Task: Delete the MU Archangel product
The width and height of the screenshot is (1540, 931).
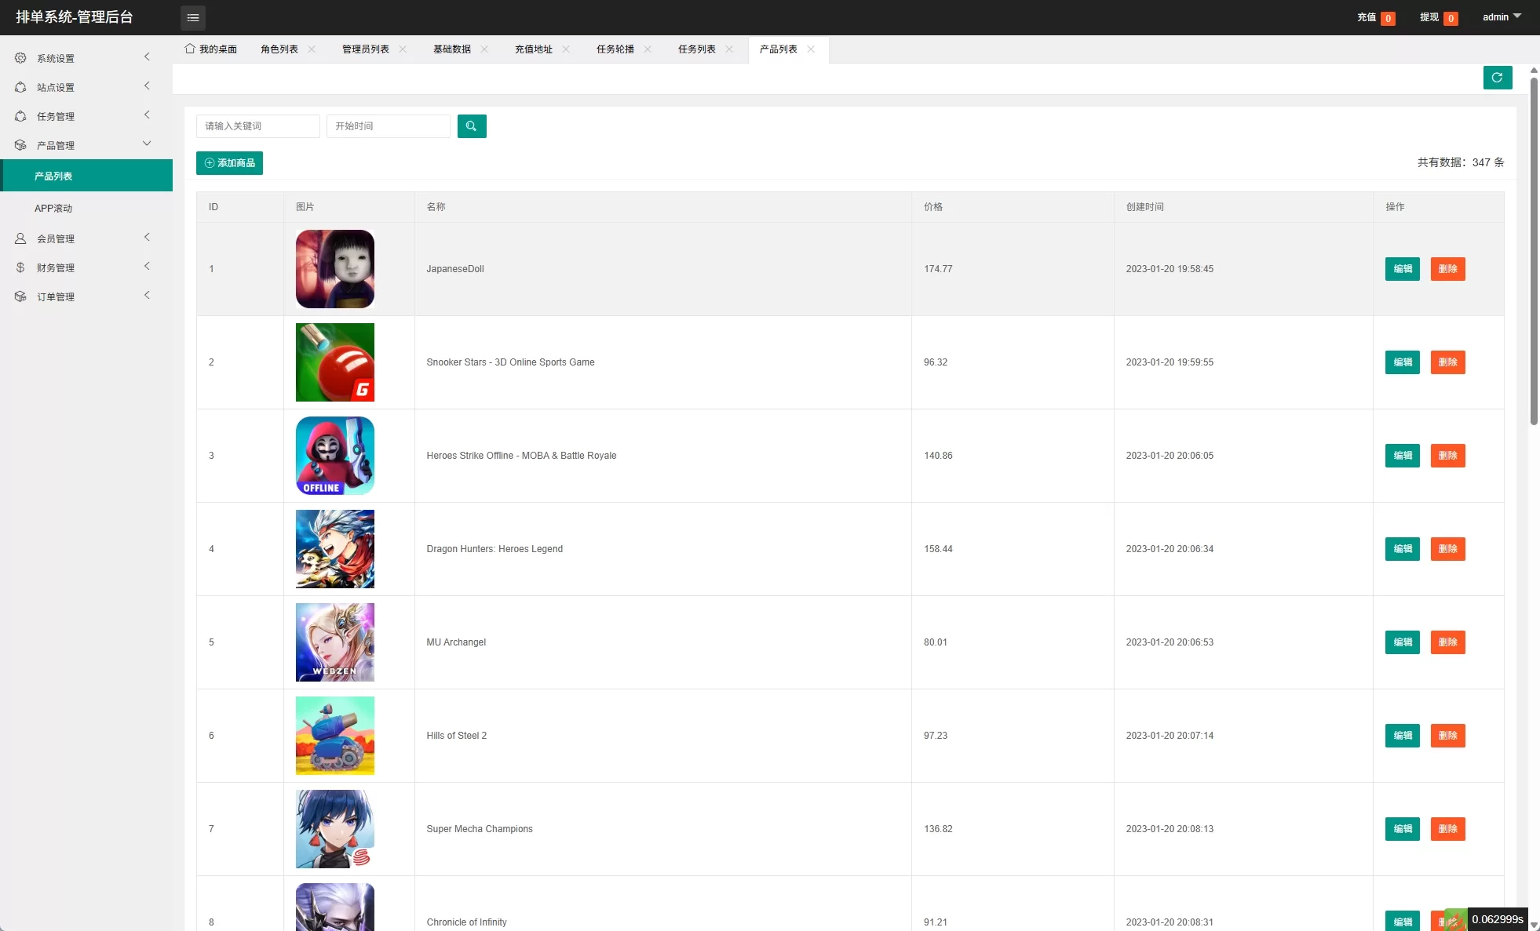Action: pyautogui.click(x=1447, y=642)
